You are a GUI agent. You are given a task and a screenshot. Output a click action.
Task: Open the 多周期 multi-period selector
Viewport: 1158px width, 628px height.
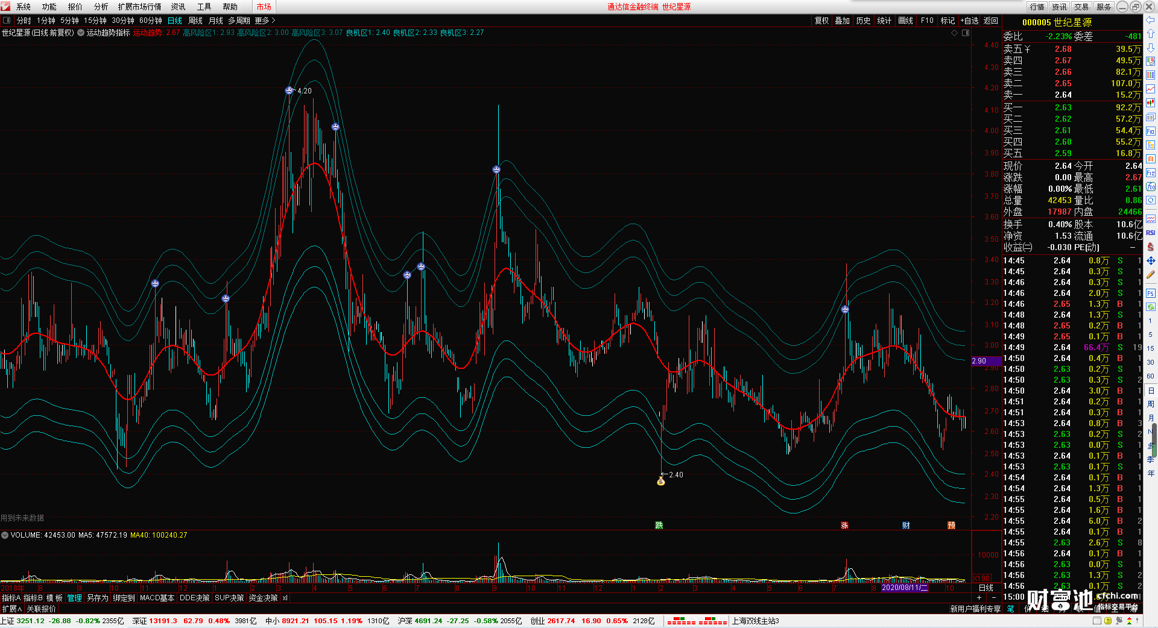pos(239,20)
